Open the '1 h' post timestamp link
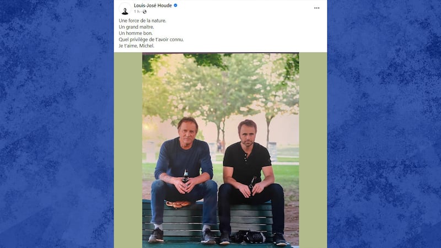Image resolution: width=441 pixels, height=248 pixels. pos(137,12)
